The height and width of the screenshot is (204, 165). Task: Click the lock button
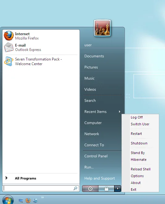[x=106, y=189]
